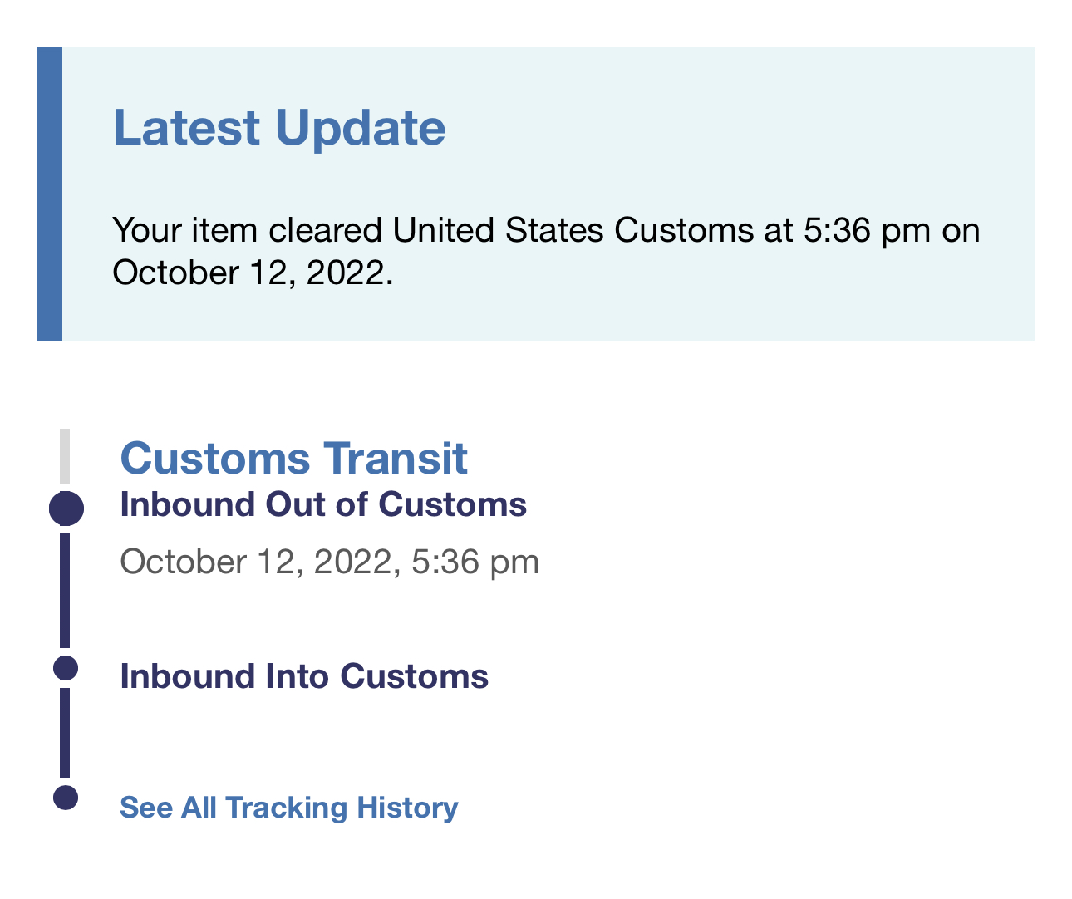The width and height of the screenshot is (1072, 899).
Task: Select the Inbound Out of Customs event label
Action: tap(323, 505)
